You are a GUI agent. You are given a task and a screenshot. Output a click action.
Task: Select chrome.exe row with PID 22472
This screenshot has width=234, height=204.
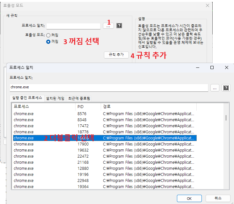(105, 156)
